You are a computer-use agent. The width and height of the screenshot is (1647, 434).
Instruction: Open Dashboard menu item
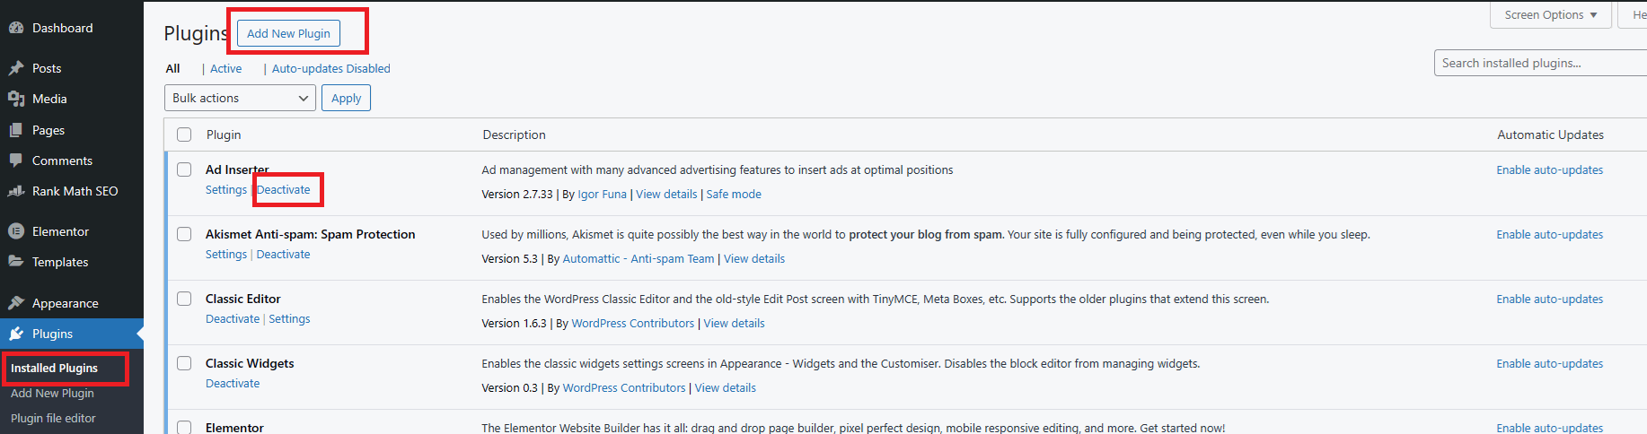coord(62,28)
